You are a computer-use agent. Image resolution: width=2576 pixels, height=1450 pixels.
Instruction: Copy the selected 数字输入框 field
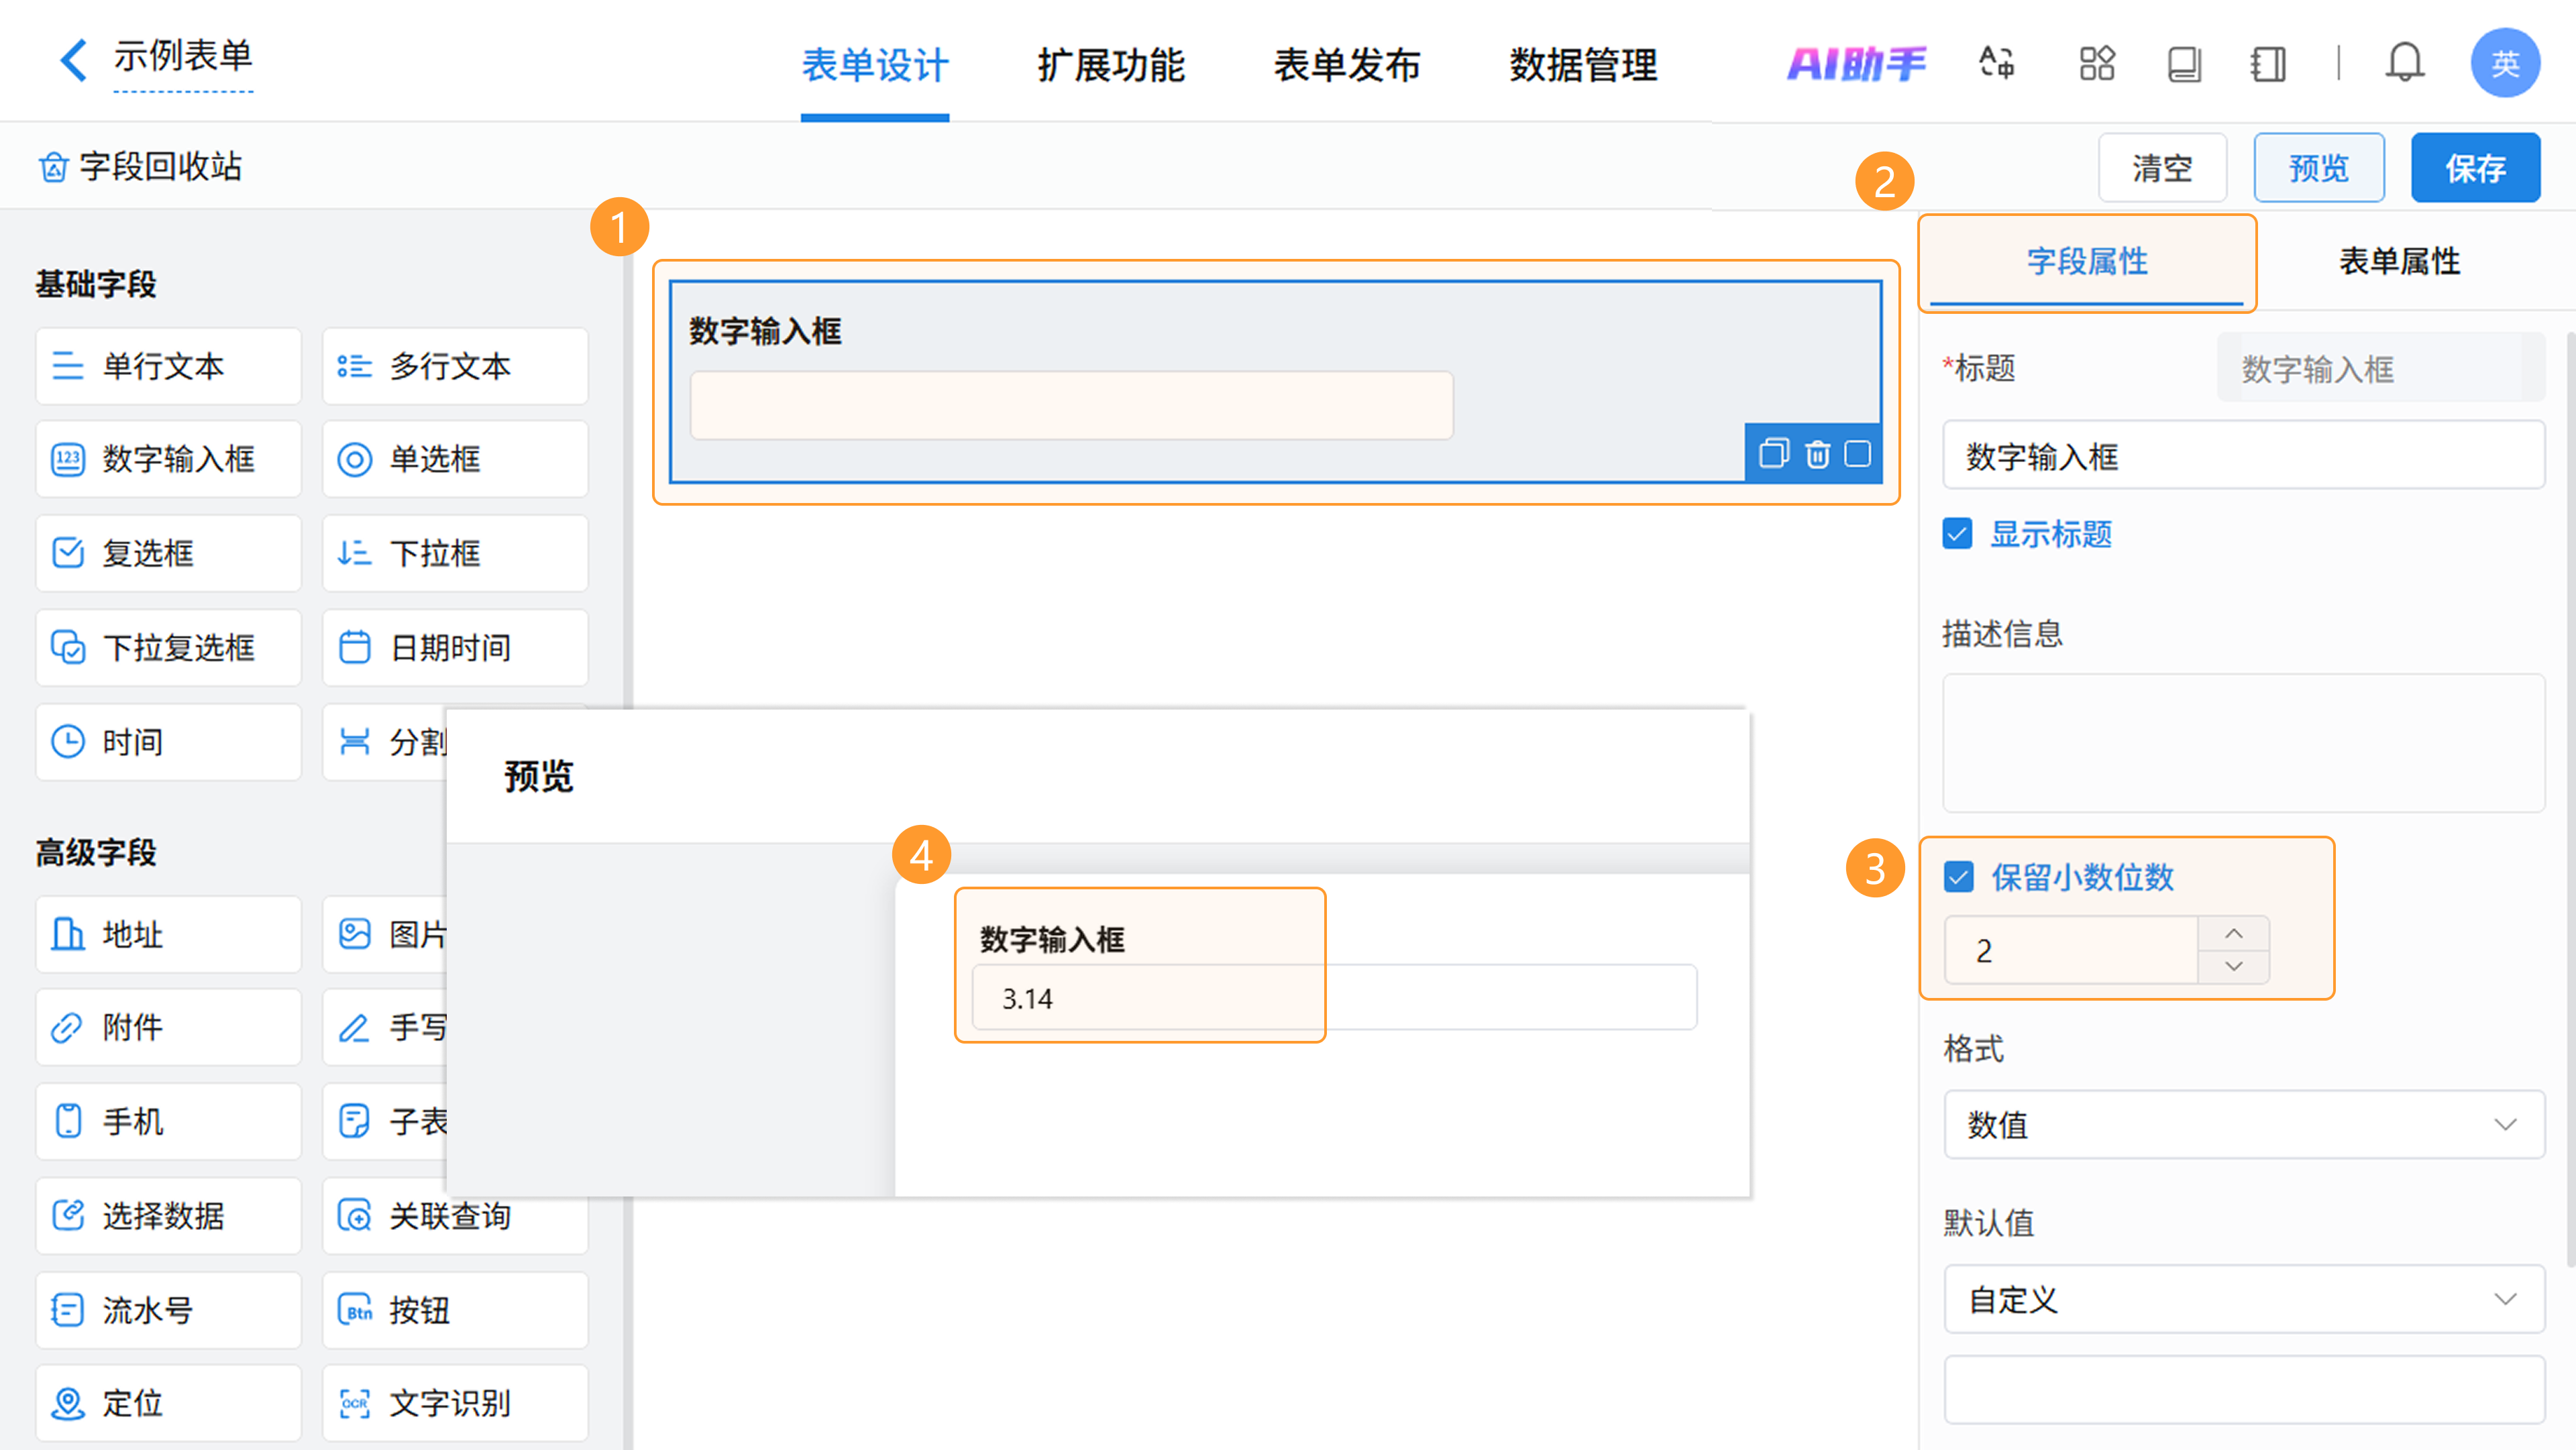[x=1773, y=454]
